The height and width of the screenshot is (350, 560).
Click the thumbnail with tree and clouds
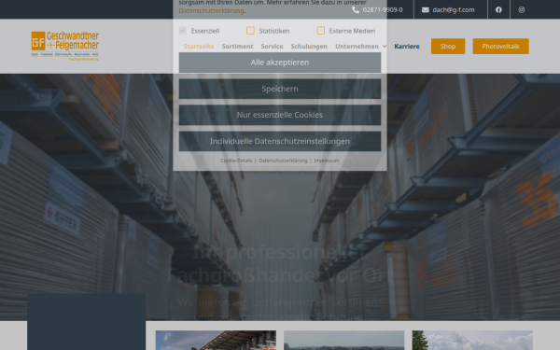[472, 340]
